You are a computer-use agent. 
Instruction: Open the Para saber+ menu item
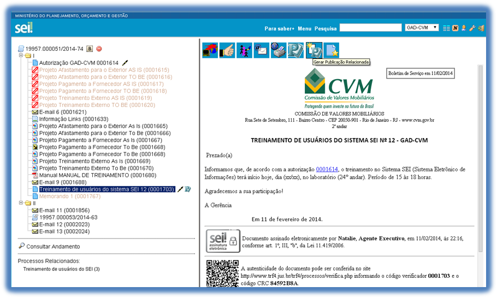tap(279, 28)
